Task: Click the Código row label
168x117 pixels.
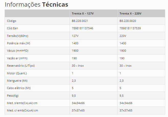Action: click(11, 21)
